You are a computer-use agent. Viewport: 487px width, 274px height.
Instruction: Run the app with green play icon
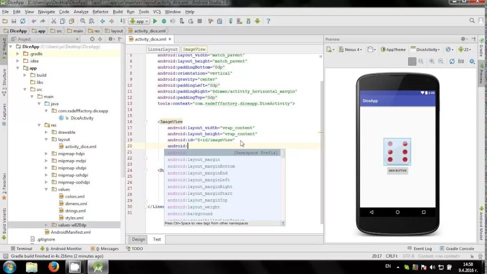155,21
